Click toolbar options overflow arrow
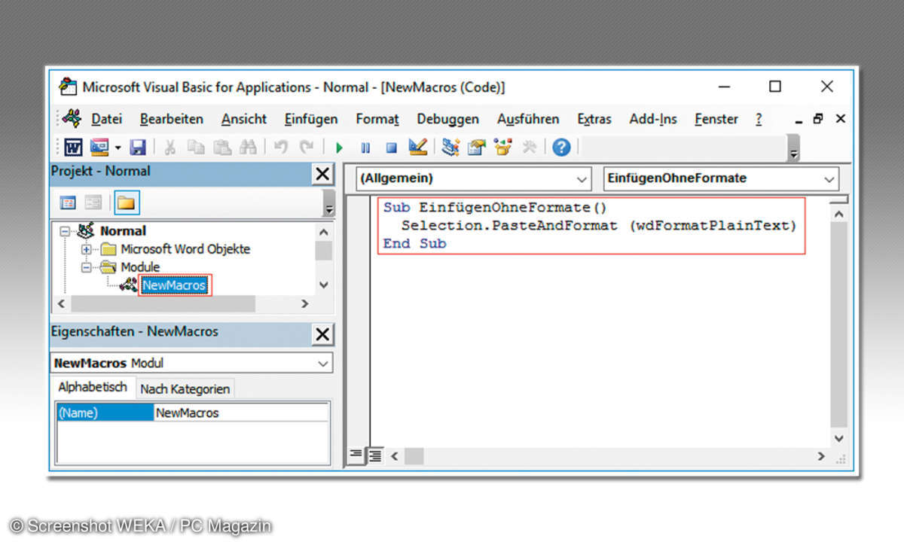 [793, 148]
